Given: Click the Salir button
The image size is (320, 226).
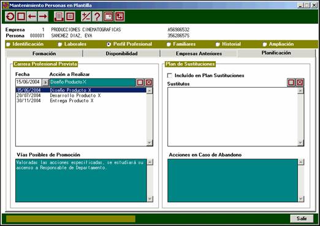Looking at the screenshot, I should coord(302,219).
